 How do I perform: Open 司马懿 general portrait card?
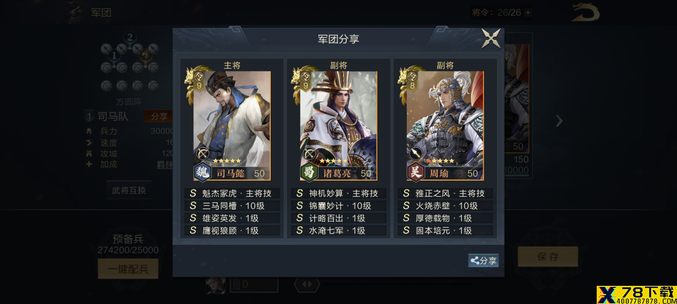tap(232, 126)
